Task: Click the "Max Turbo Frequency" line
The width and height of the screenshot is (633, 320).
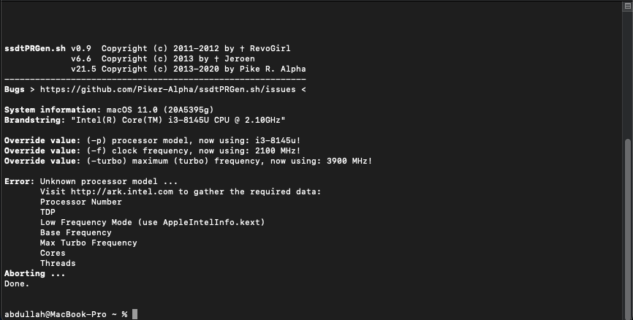Action: pos(88,243)
